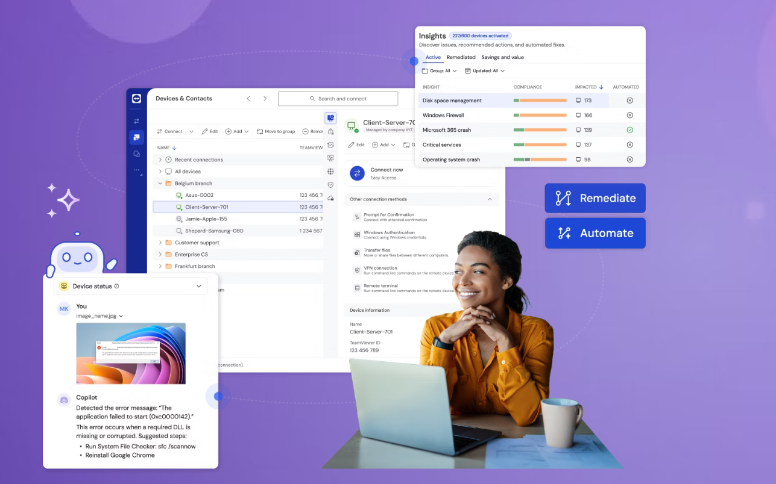Click the TeamViewer logo icon at top left

click(x=136, y=99)
